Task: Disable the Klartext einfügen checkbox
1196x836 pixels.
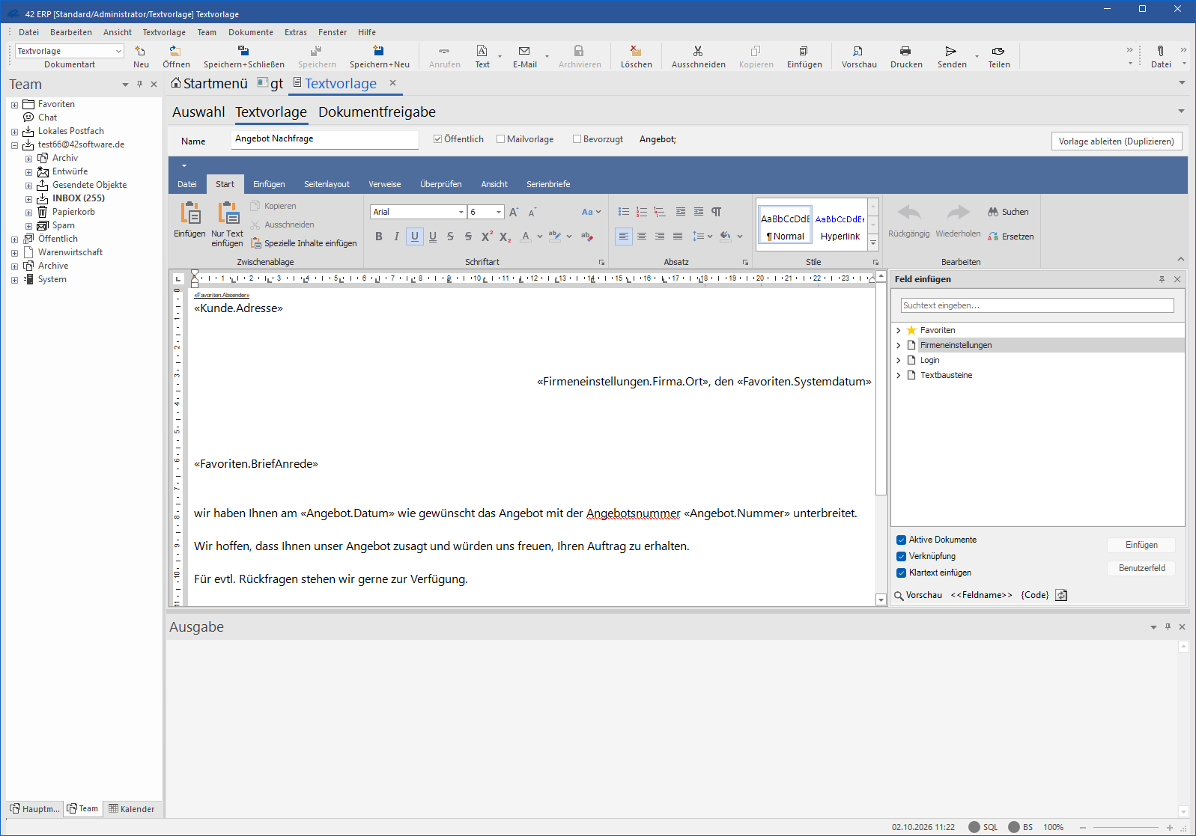Action: (902, 573)
